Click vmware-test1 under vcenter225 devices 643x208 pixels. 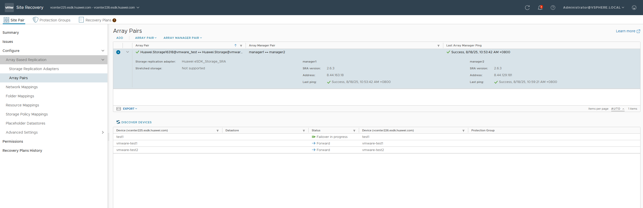tap(127, 143)
